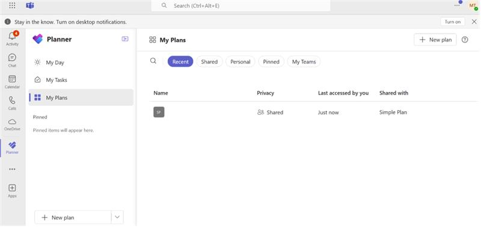Open settings and more ellipsis at top
Viewport: 481px width, 240px height.
point(458,5)
